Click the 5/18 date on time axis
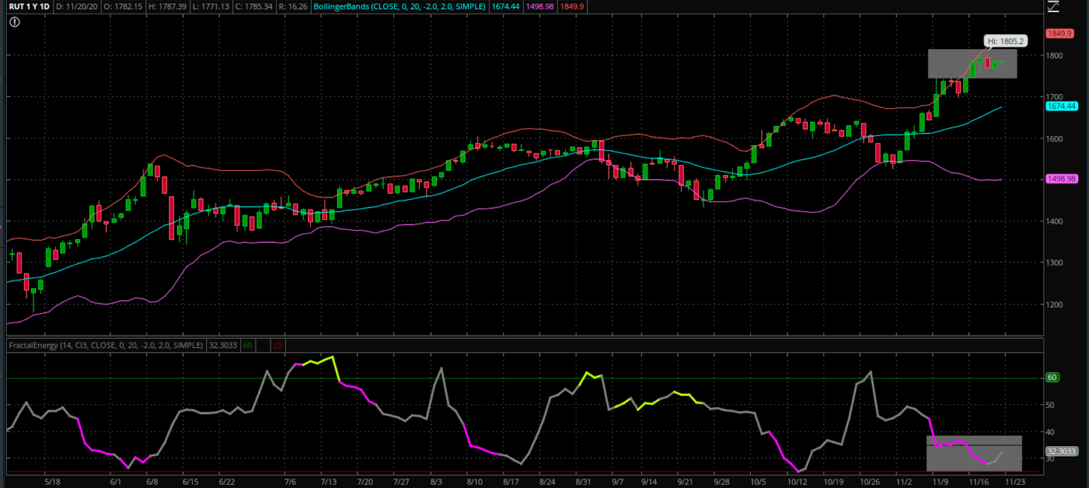1089x488 pixels. click(x=52, y=482)
